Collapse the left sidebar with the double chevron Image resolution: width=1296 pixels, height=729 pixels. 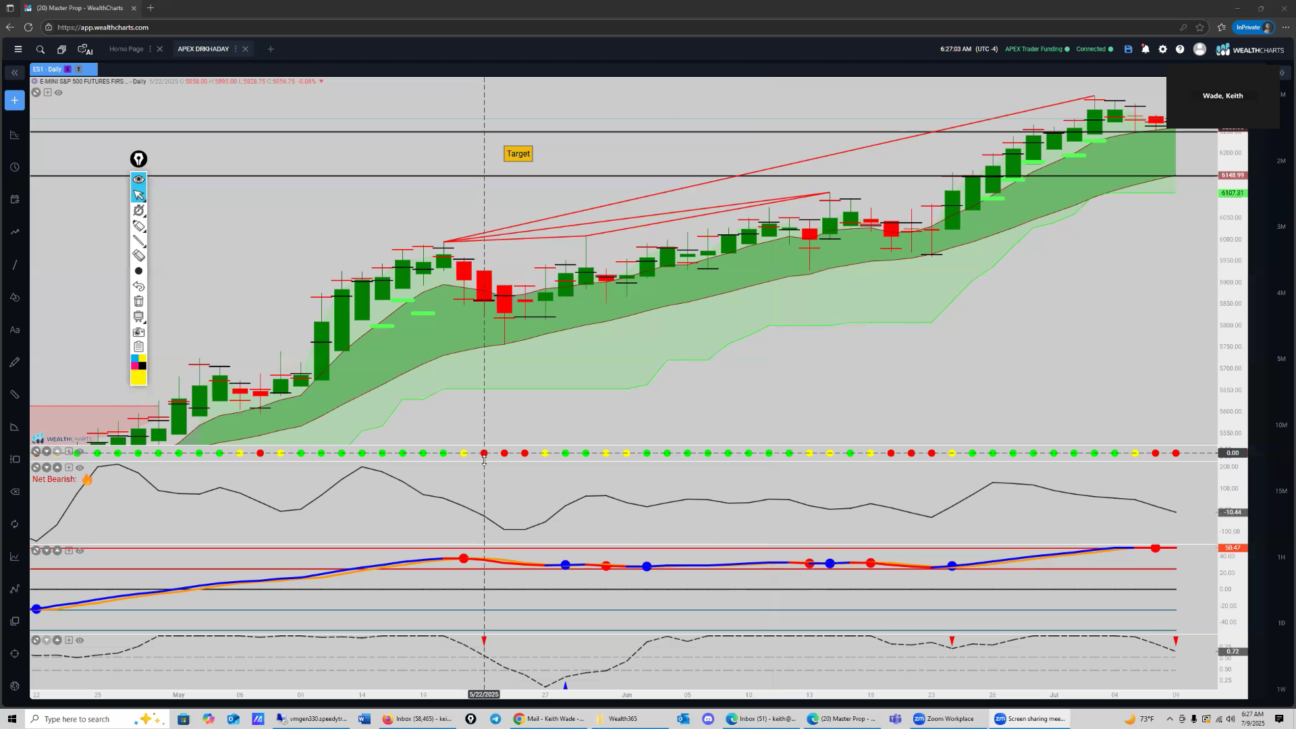(14, 73)
